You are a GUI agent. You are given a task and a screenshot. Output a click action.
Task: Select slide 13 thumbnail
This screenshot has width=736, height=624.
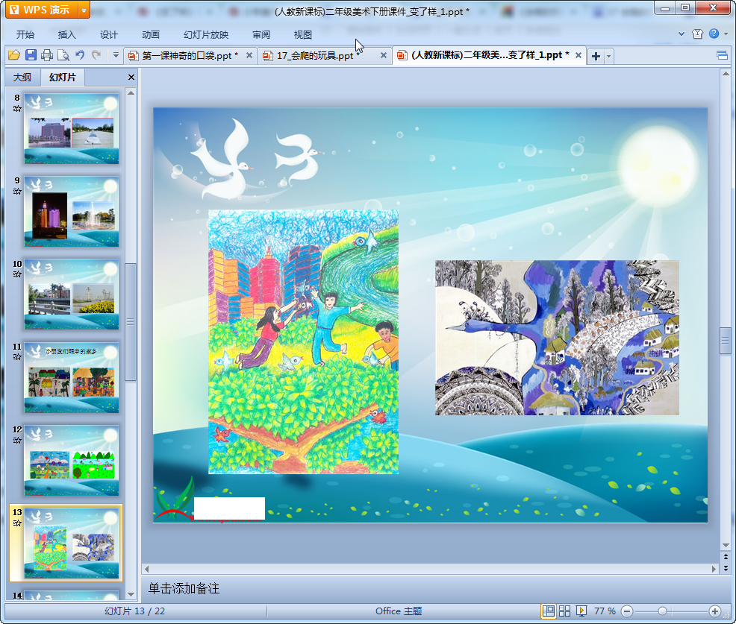pos(72,543)
